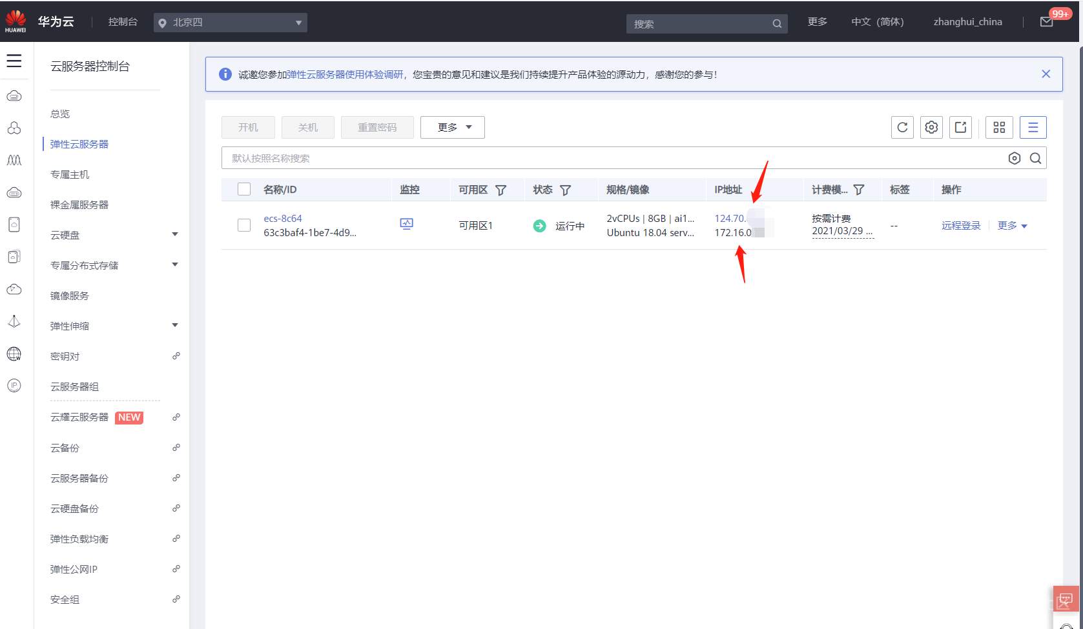Close the survey invitation banner

pos(1046,74)
